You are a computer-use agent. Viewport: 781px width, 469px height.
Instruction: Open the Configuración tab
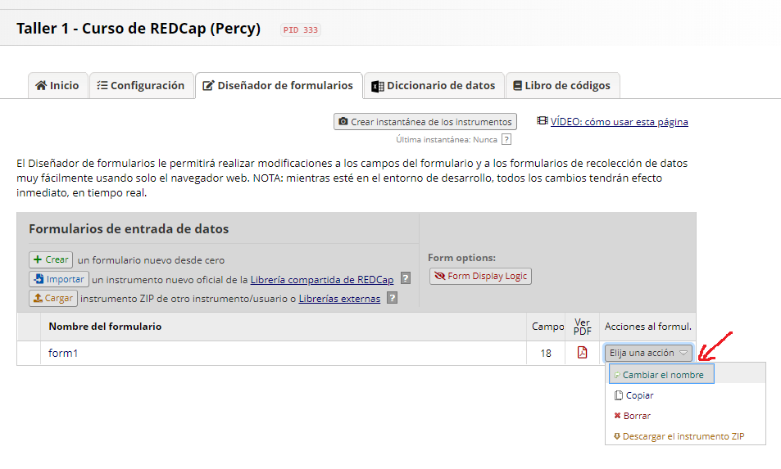point(142,86)
